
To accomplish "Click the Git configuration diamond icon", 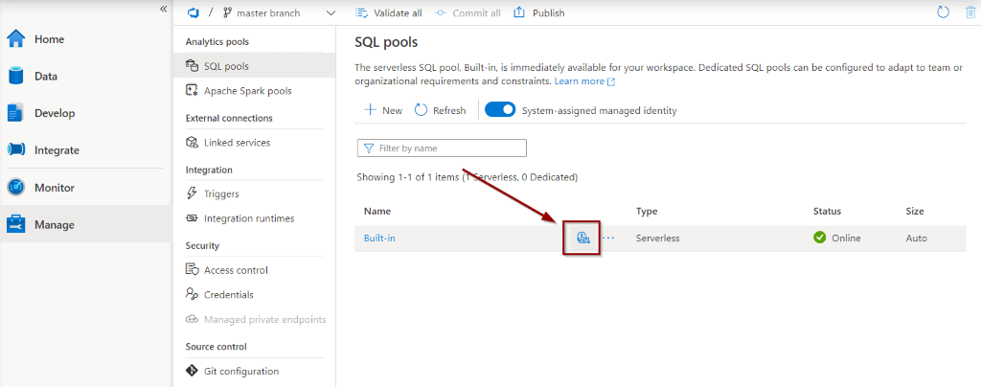I will tap(191, 371).
